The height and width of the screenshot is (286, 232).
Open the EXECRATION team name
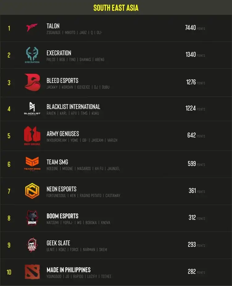coord(59,53)
